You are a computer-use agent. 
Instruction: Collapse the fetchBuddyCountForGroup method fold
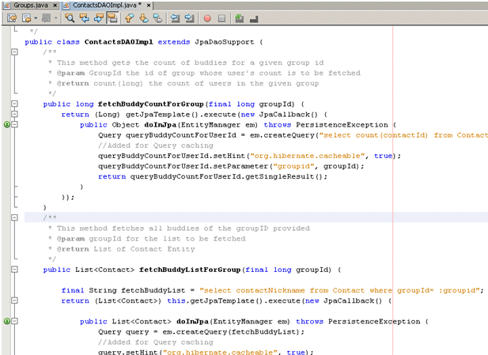(14, 104)
